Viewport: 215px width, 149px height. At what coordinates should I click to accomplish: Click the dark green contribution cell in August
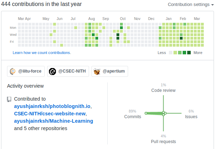(93, 35)
